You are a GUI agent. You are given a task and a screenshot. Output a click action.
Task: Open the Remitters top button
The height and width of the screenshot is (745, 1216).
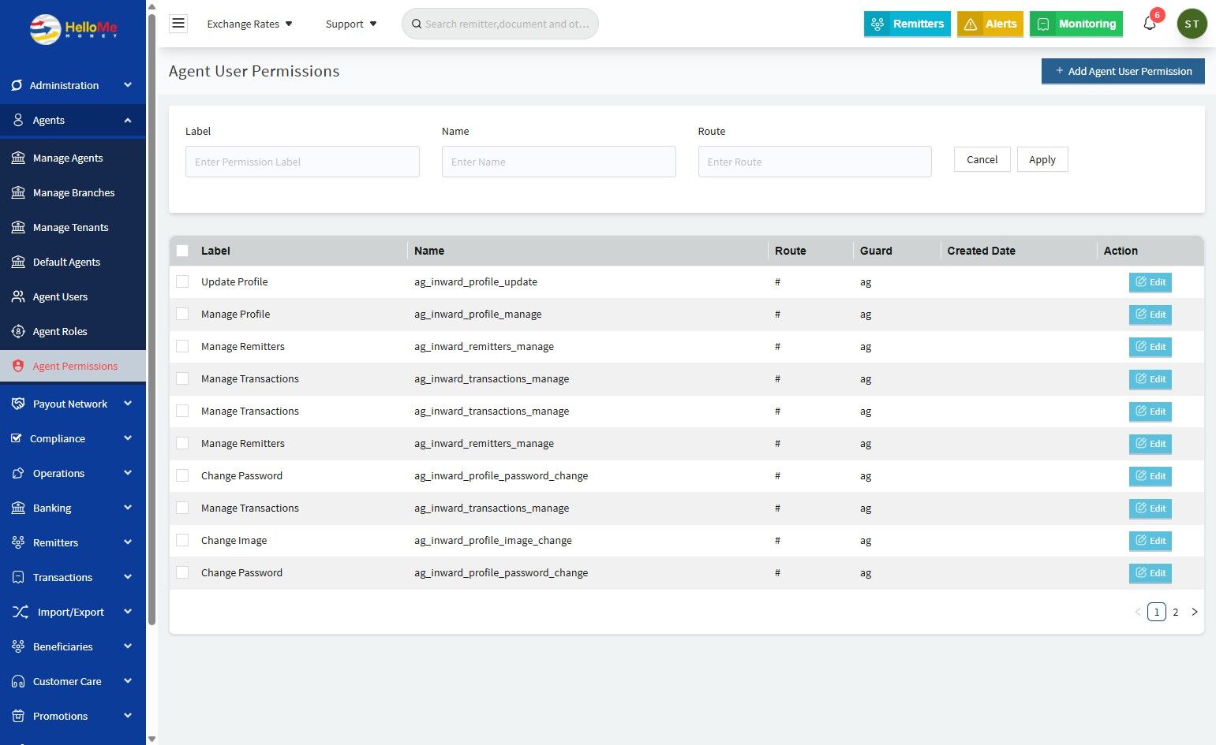coord(907,24)
